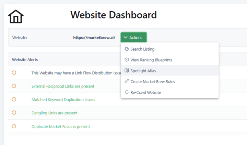Image resolution: width=247 pixels, height=145 pixels.
Task: Open Dangling Links are present link
Action: click(x=54, y=113)
